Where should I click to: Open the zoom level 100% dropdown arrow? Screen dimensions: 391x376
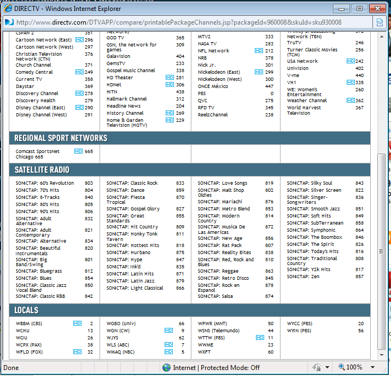coord(372,367)
